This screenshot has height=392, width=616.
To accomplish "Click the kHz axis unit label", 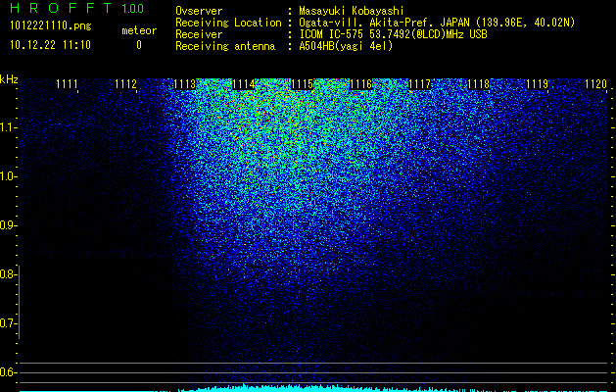I will coord(9,79).
